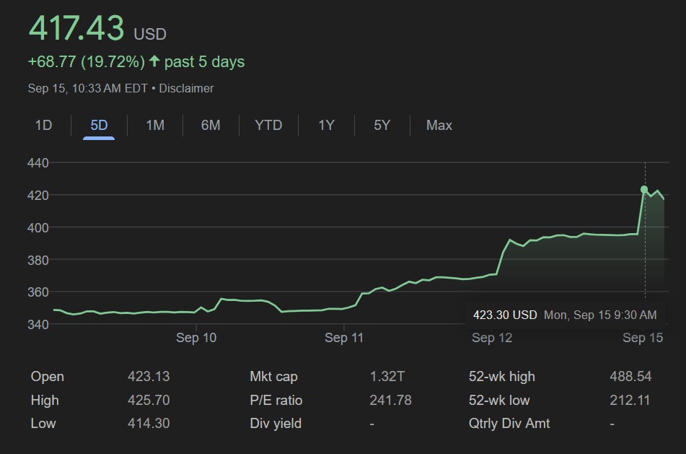
Task: Select the Max range tab
Action: (x=439, y=126)
